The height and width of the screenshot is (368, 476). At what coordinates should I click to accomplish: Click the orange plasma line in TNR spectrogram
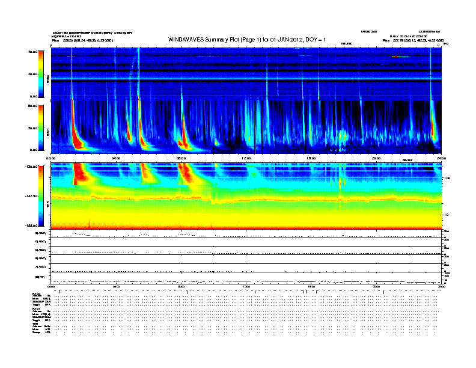click(x=246, y=200)
